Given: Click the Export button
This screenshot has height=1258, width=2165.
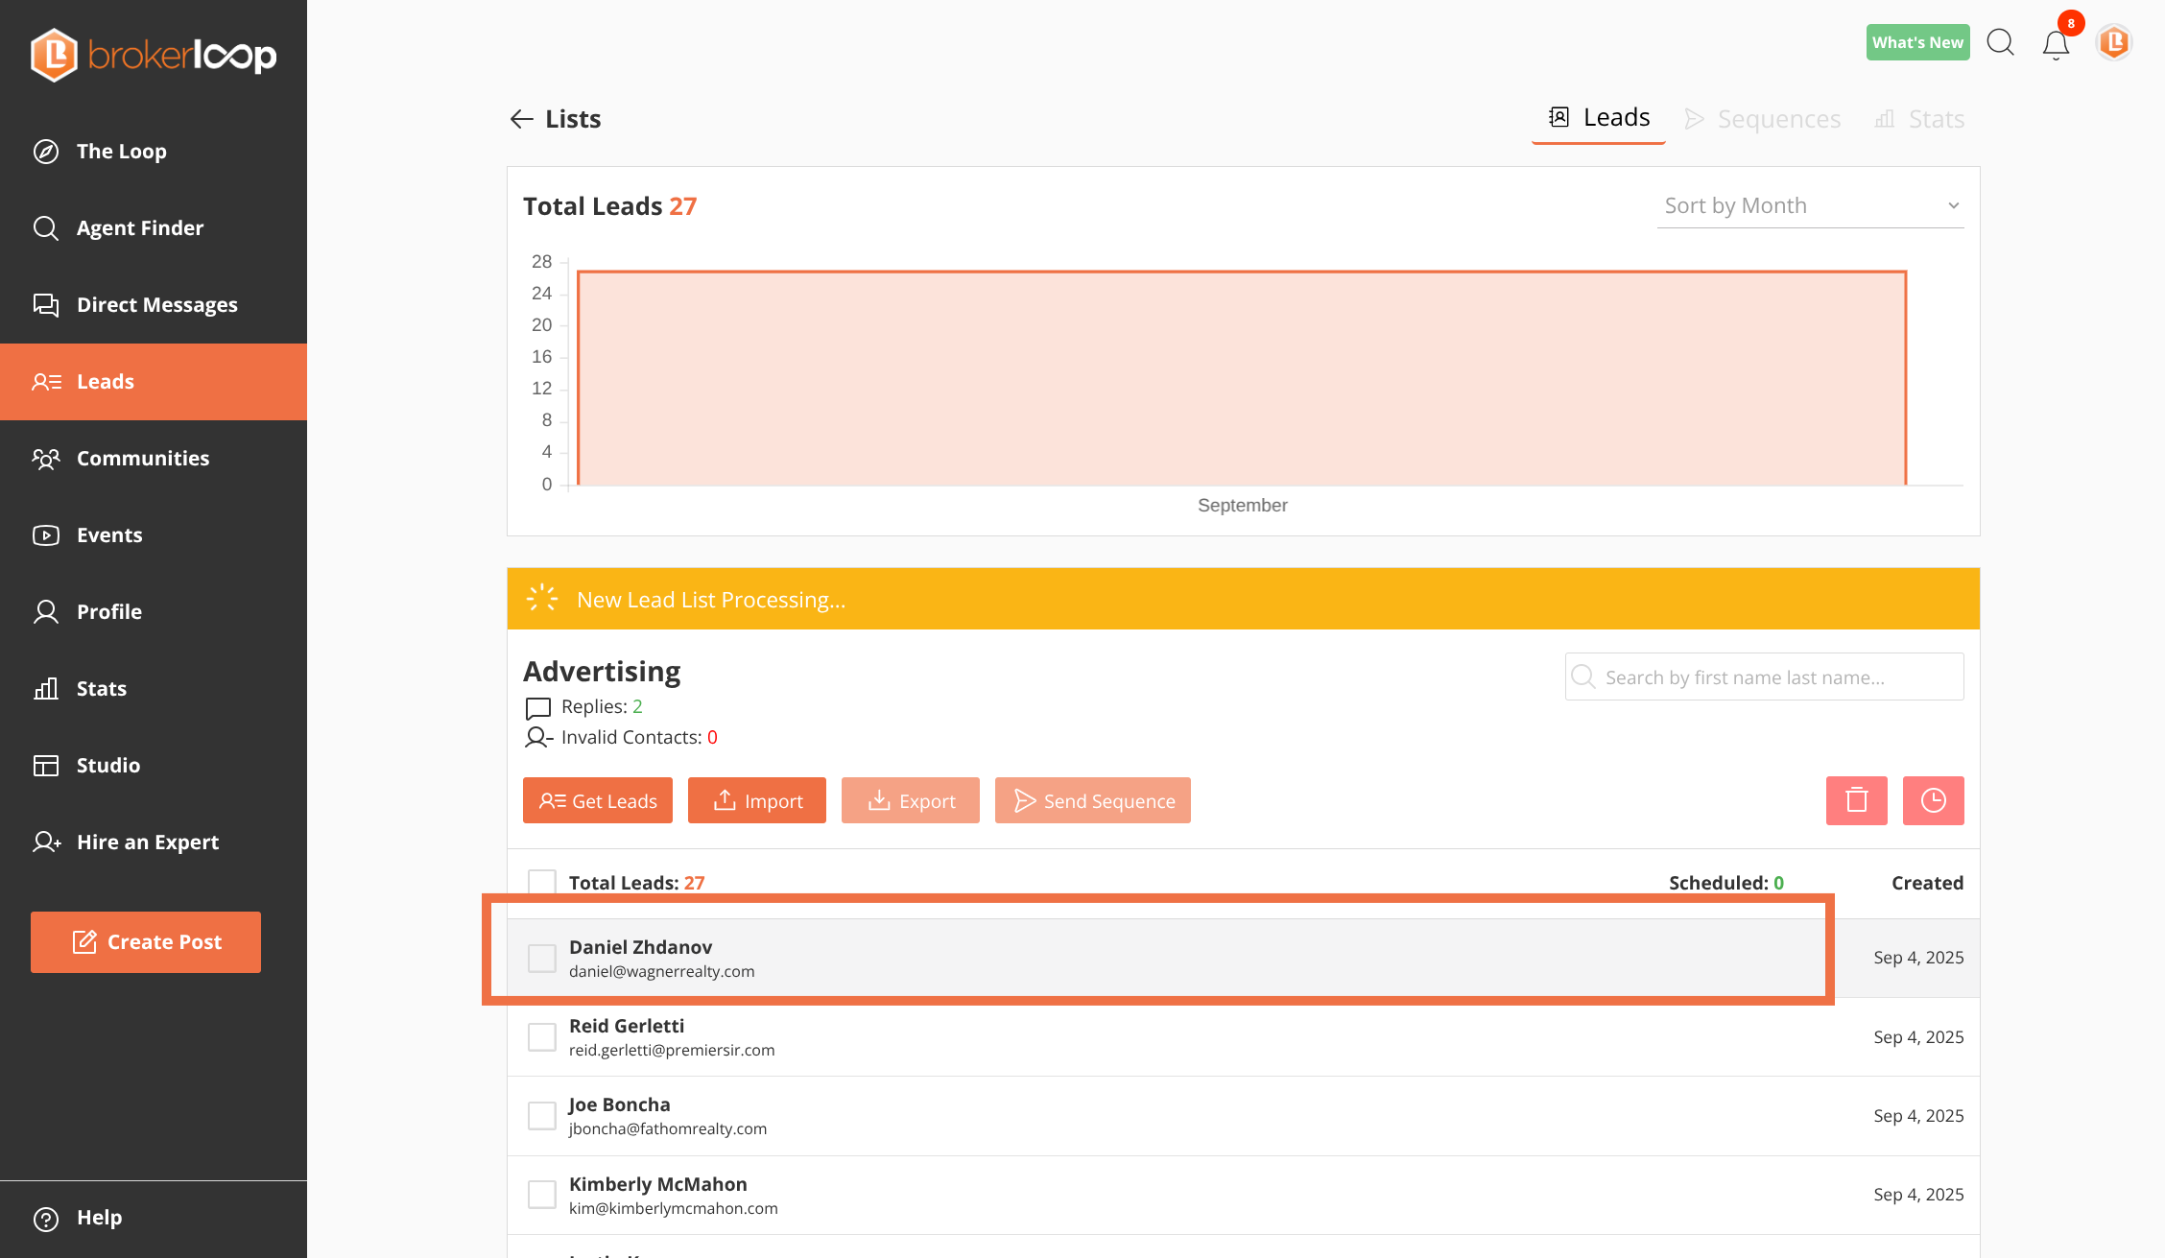Looking at the screenshot, I should pyautogui.click(x=911, y=800).
